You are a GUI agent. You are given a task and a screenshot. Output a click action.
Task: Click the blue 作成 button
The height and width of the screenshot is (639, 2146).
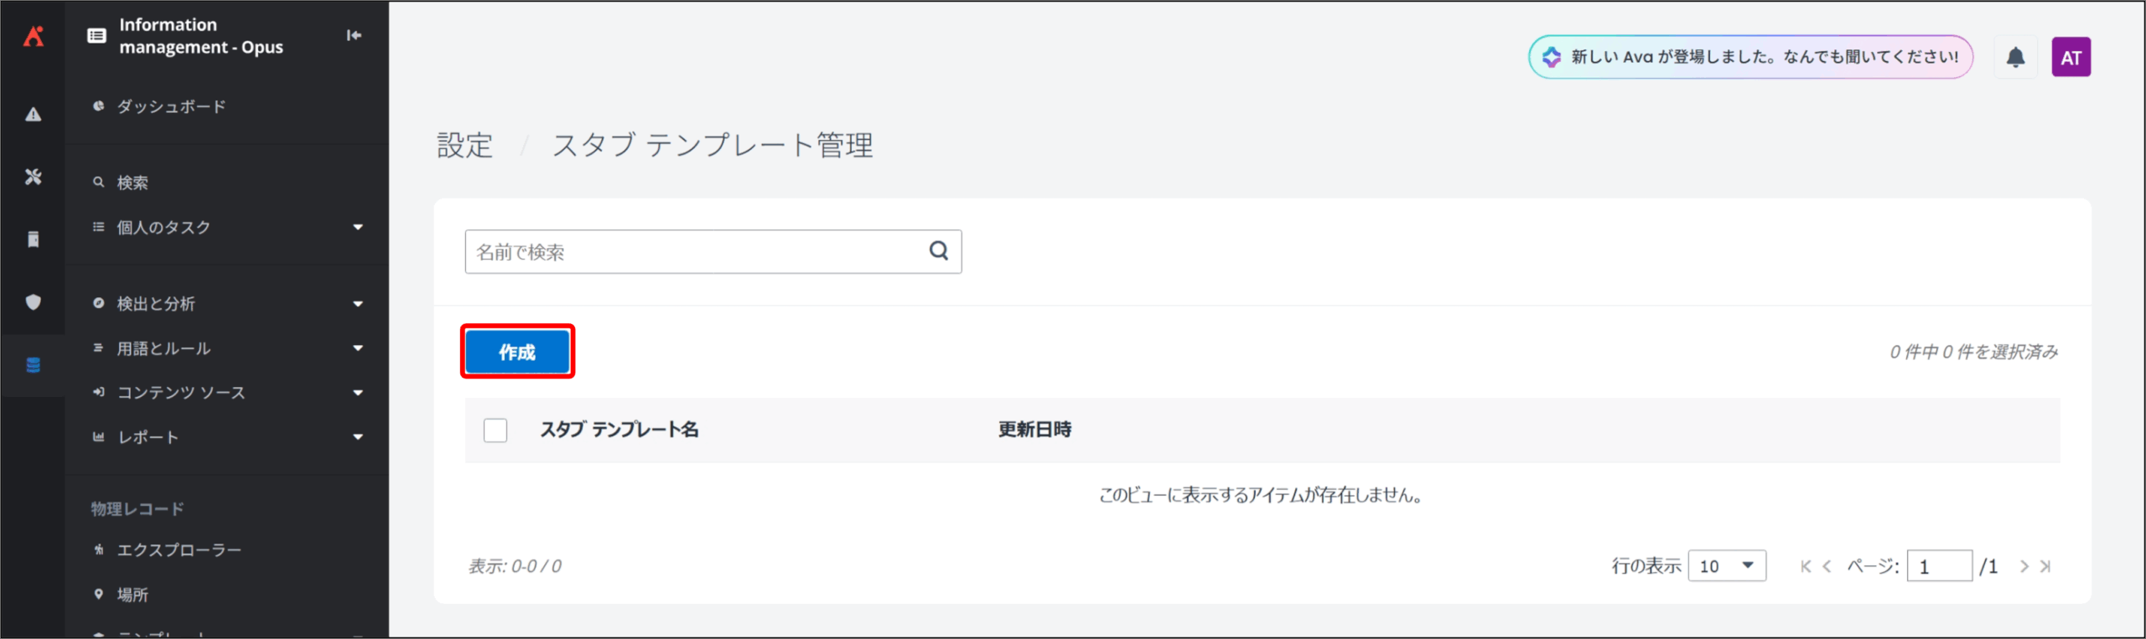point(517,352)
